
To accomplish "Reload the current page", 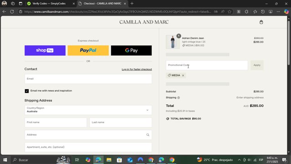I will point(12,12).
